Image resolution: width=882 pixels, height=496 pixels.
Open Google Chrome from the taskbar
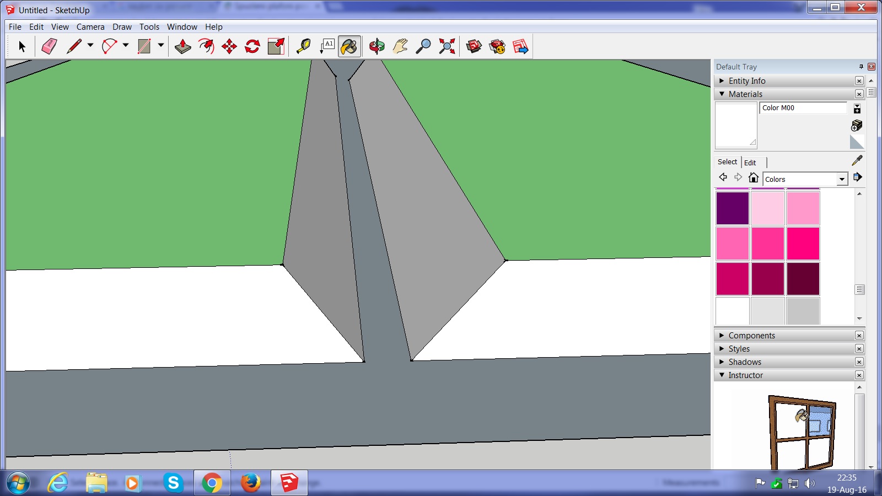coord(212,483)
